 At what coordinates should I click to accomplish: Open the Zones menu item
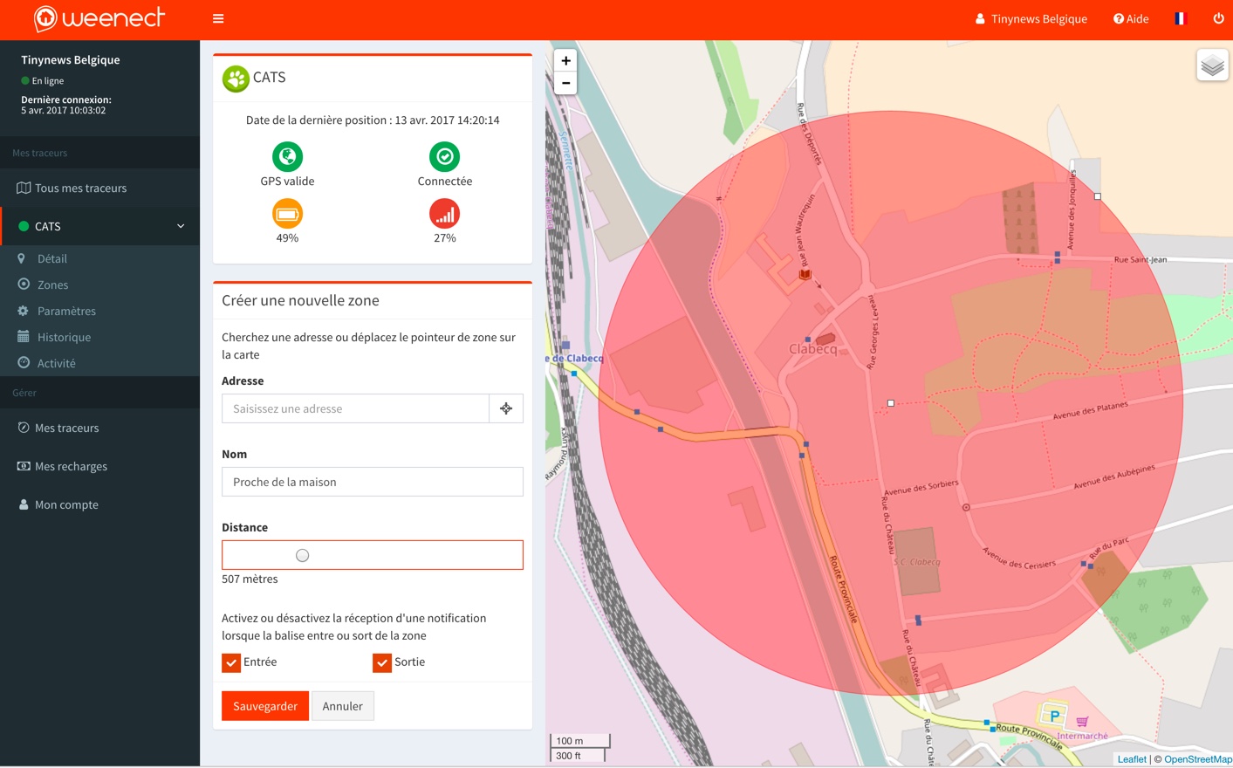[52, 285]
